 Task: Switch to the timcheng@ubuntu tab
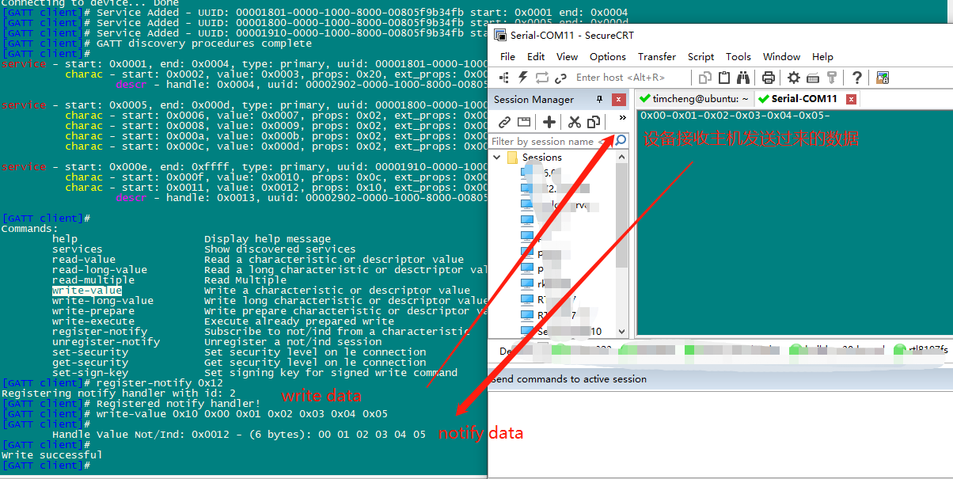(x=697, y=99)
